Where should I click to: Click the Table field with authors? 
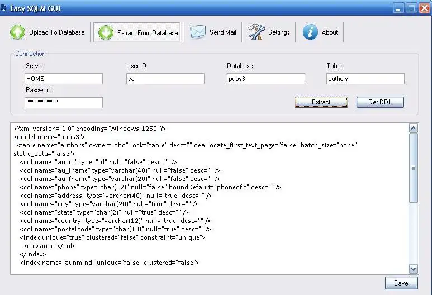(x=365, y=79)
